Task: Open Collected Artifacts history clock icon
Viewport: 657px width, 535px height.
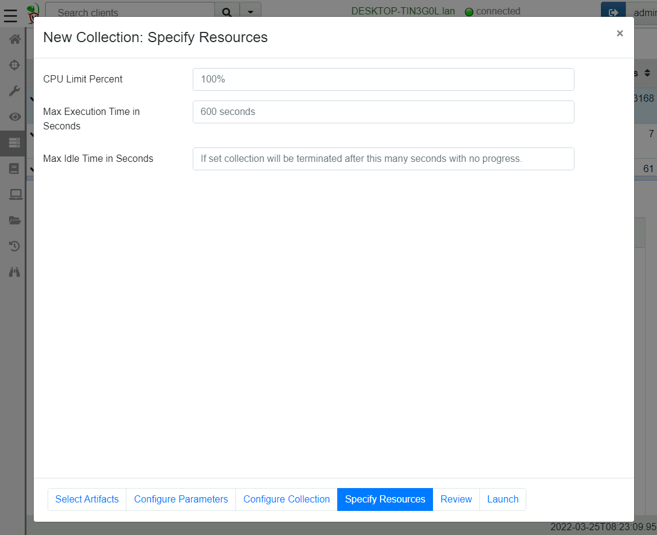Action: point(13,246)
